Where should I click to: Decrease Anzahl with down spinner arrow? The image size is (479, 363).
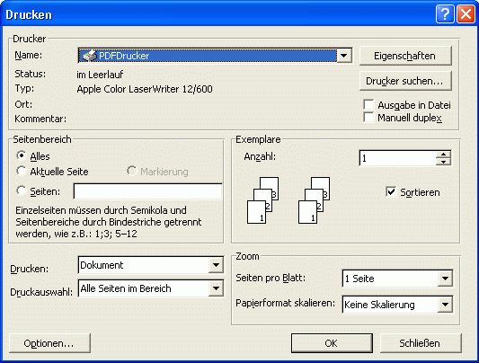(443, 162)
